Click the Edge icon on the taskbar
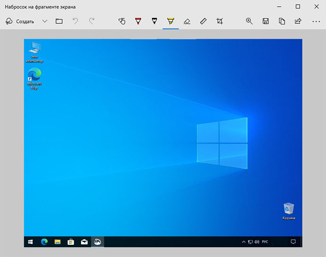The image size is (326, 257). pyautogui.click(x=44, y=242)
